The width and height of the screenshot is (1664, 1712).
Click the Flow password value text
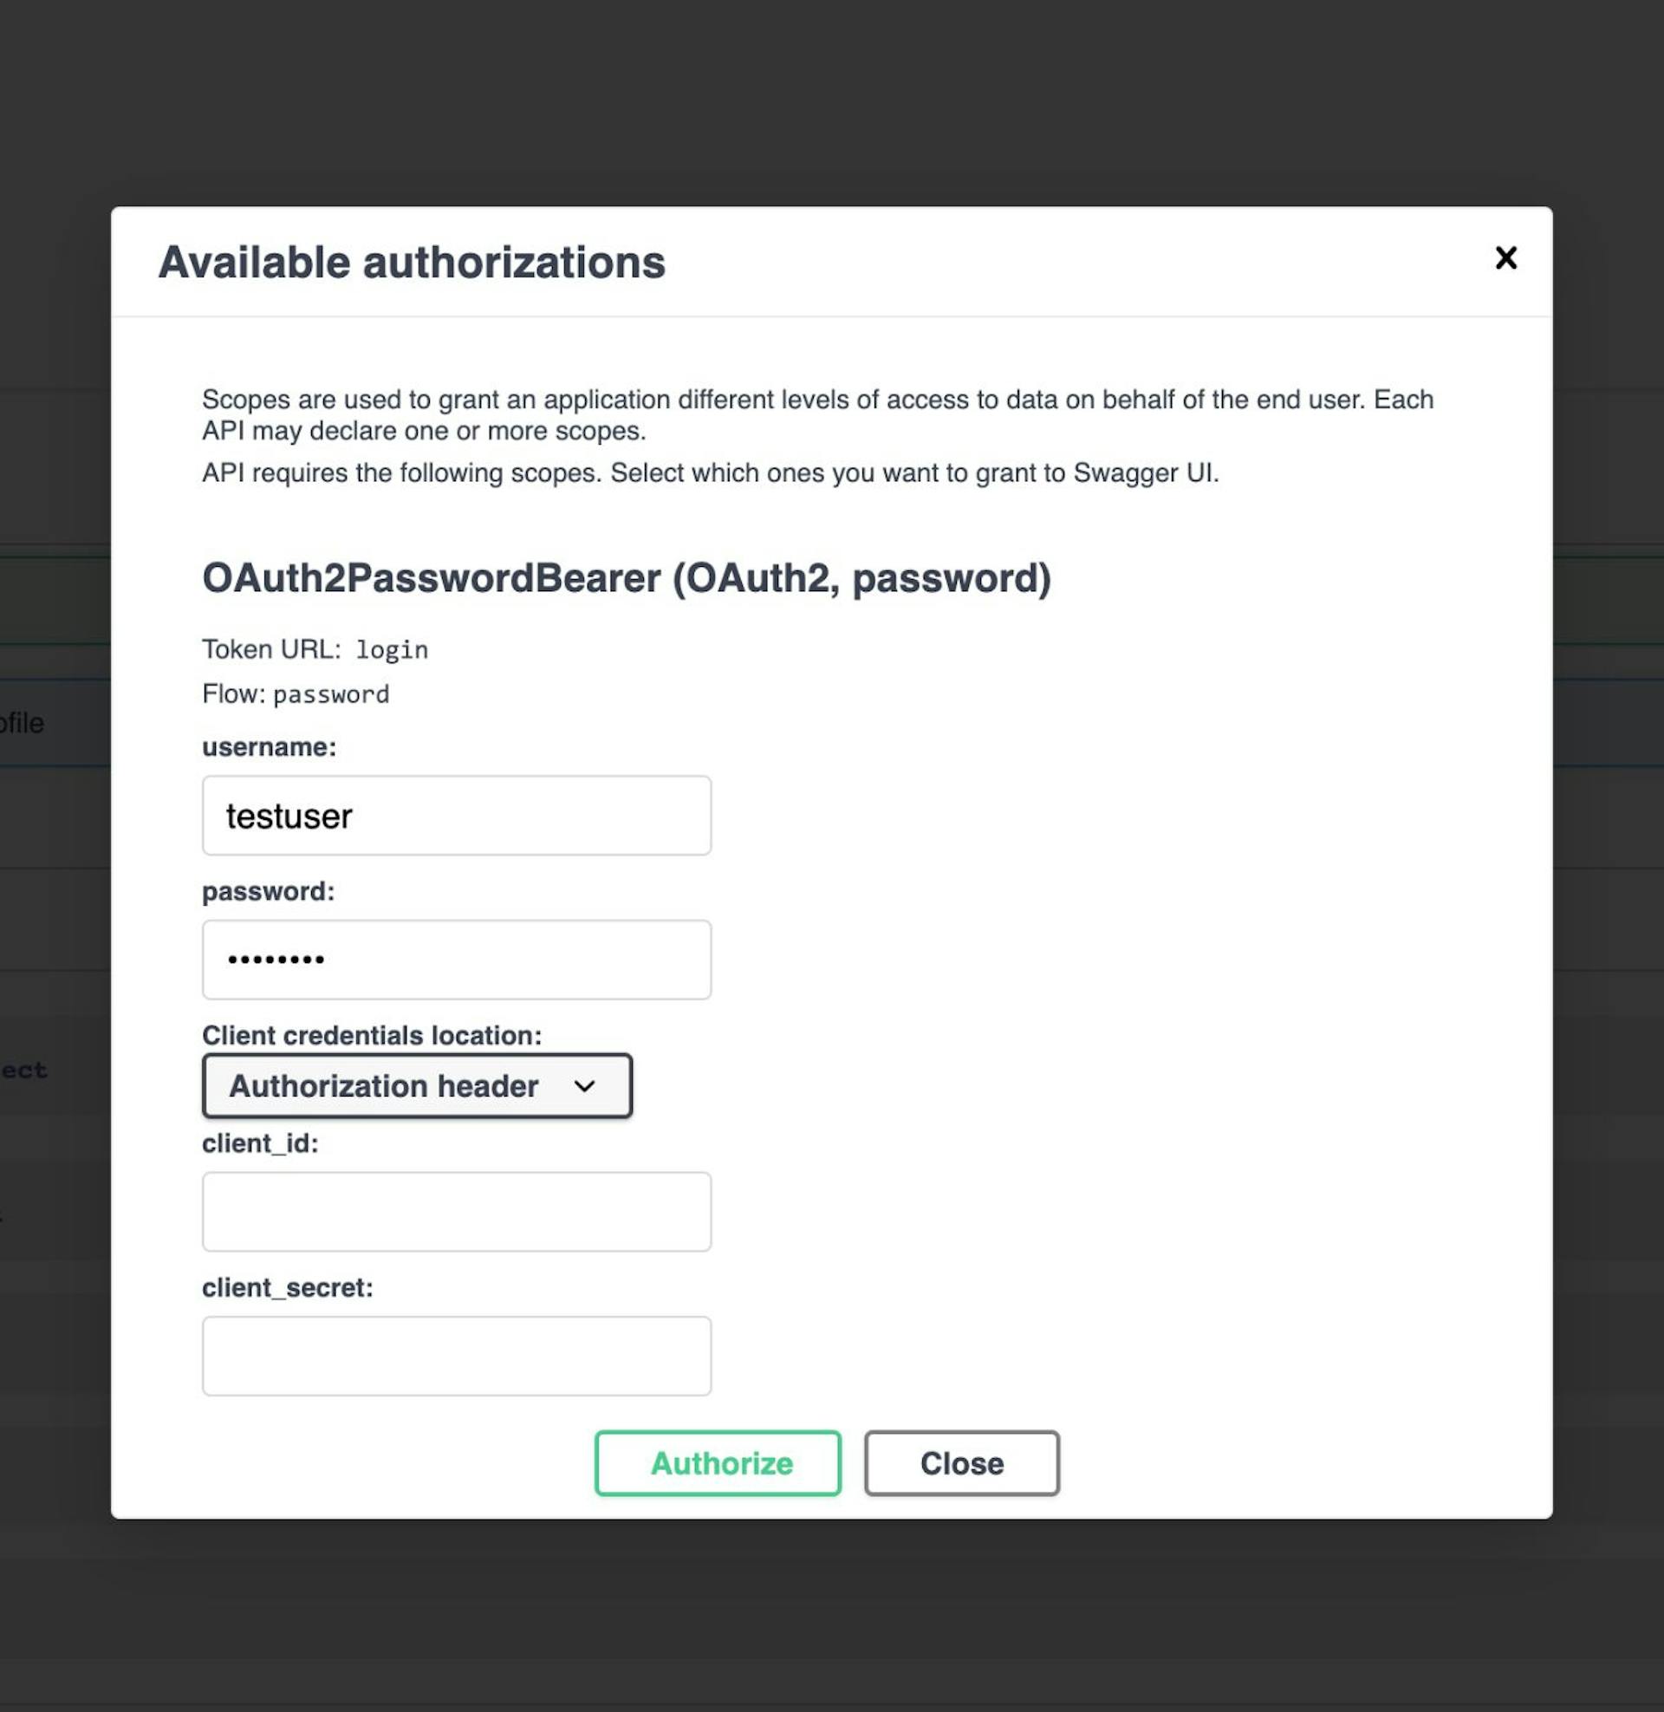331,693
